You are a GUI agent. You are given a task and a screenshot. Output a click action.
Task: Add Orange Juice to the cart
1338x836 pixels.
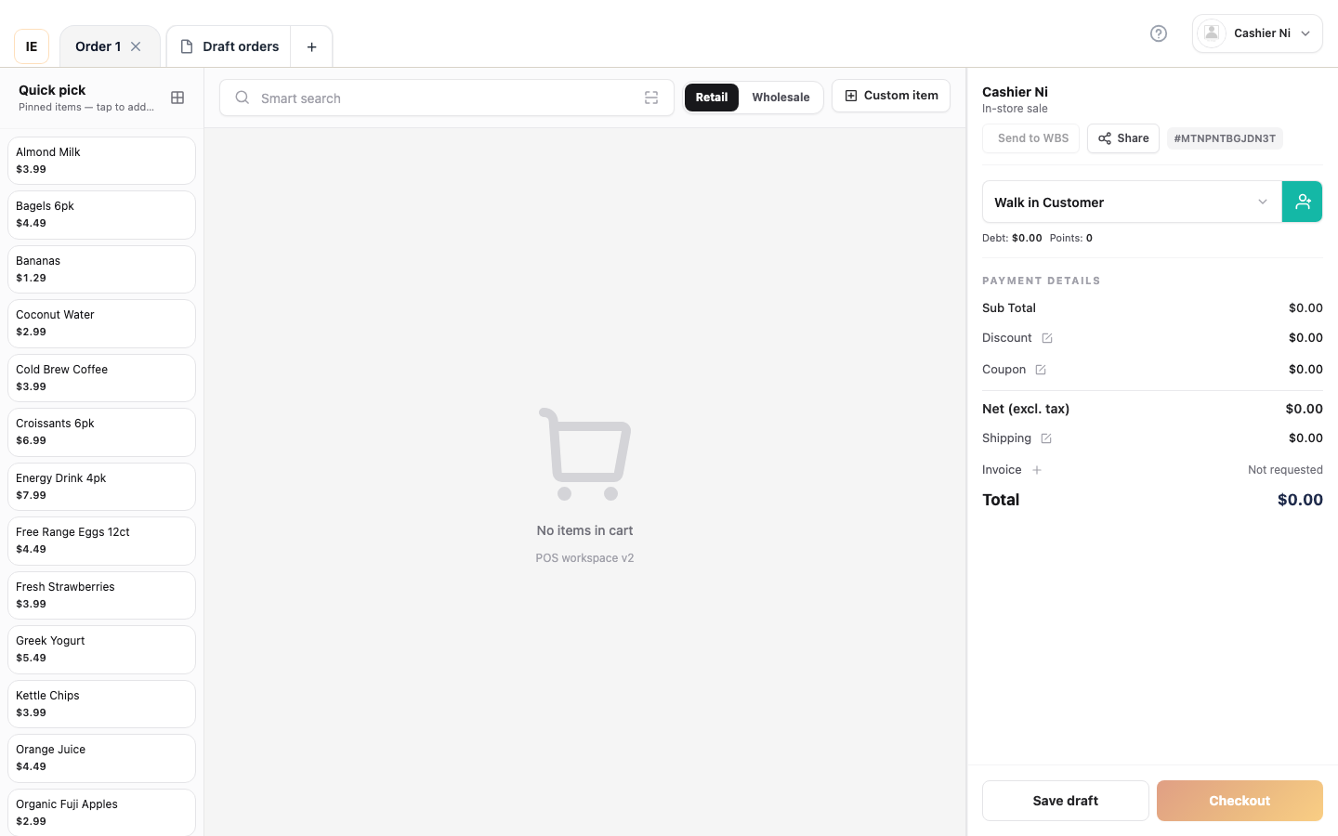[x=101, y=758]
